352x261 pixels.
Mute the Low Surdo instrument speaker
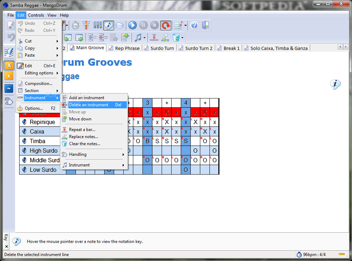[24, 170]
